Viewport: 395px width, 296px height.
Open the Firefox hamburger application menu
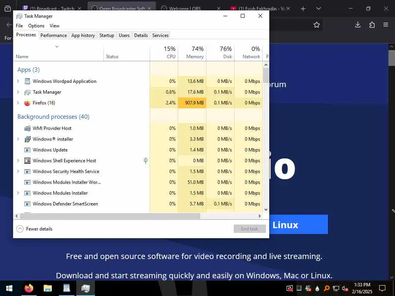point(386,25)
